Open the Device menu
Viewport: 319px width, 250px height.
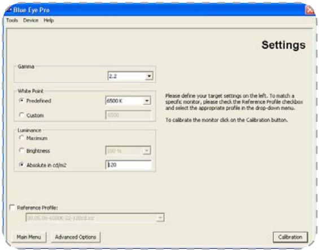(x=30, y=20)
